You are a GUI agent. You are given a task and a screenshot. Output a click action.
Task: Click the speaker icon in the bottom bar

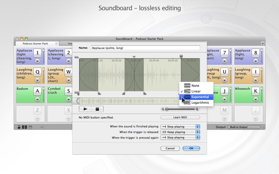42,127
